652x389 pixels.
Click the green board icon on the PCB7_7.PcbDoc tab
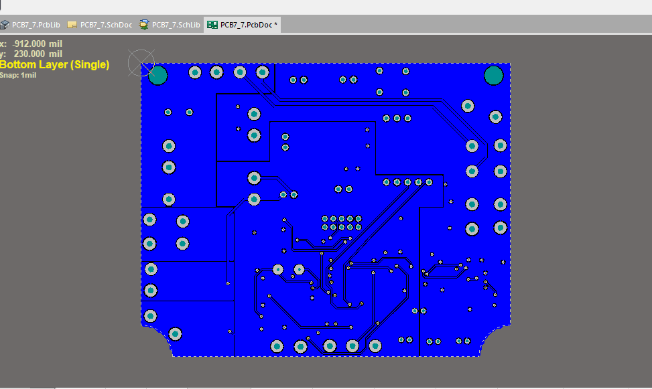pyautogui.click(x=214, y=24)
